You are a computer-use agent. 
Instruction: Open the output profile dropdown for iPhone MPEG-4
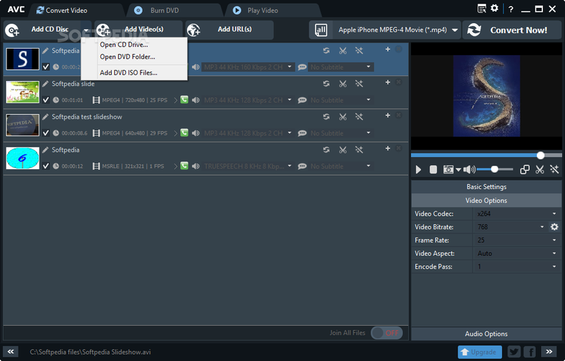pyautogui.click(x=452, y=30)
